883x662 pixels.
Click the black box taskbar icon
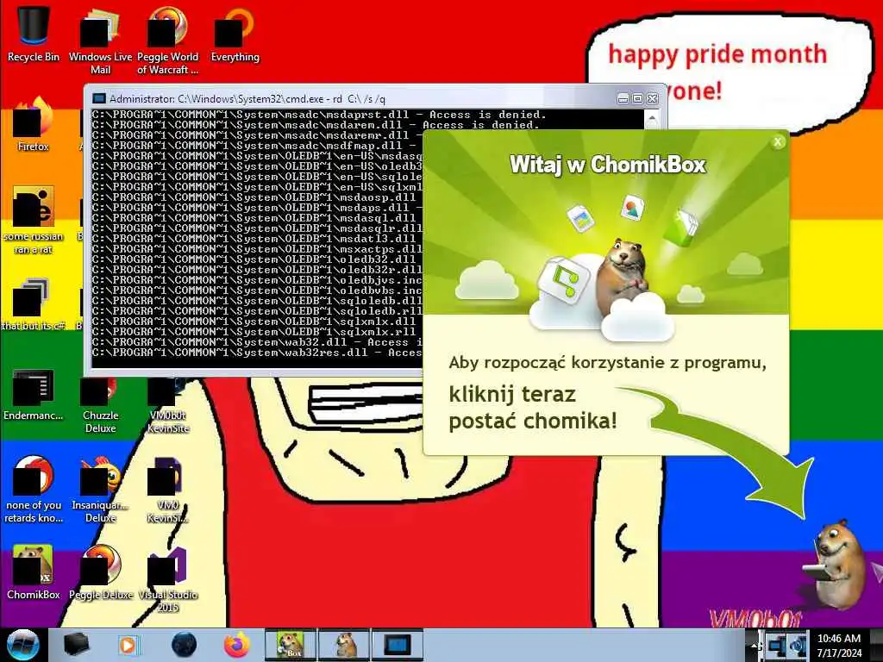point(76,645)
